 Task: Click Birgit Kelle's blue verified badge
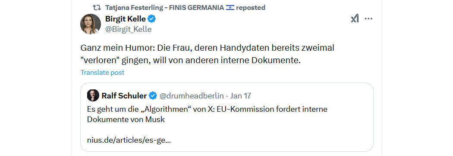(152, 19)
